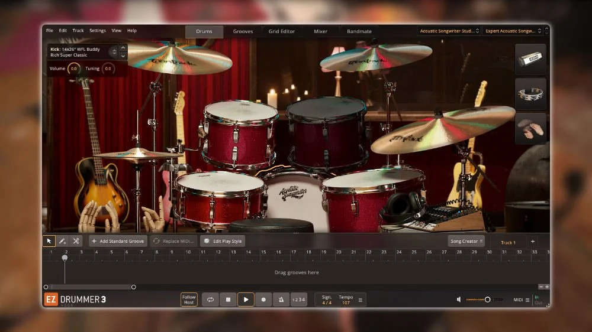Select next kick with down chevron
This screenshot has height=332, width=592.
coord(123,56)
